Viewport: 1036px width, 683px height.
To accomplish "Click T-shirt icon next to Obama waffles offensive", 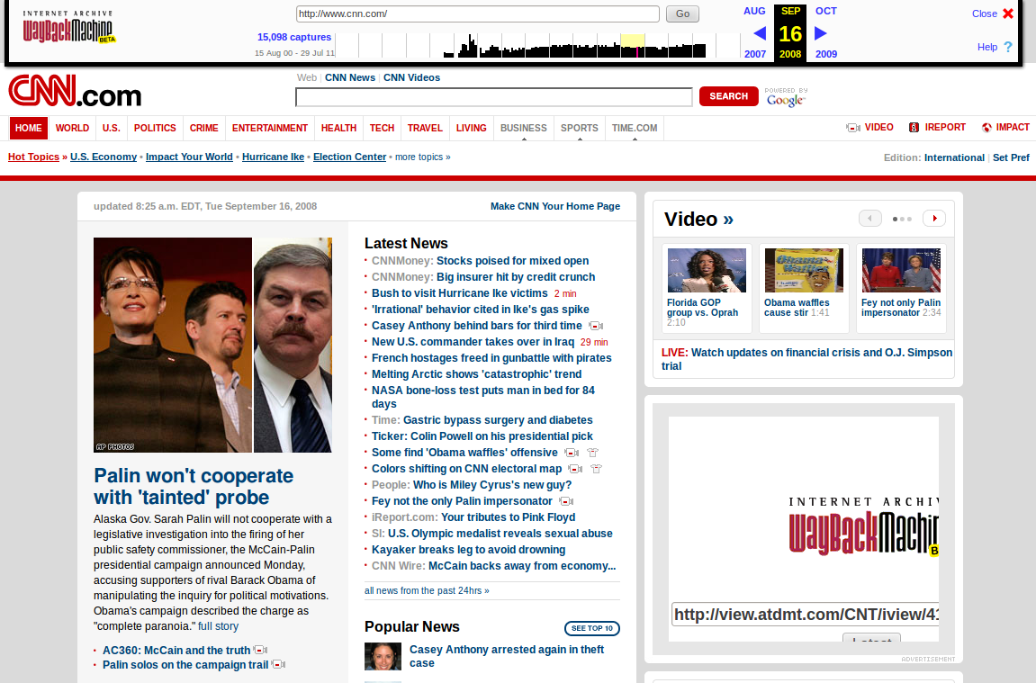I will tap(592, 453).
